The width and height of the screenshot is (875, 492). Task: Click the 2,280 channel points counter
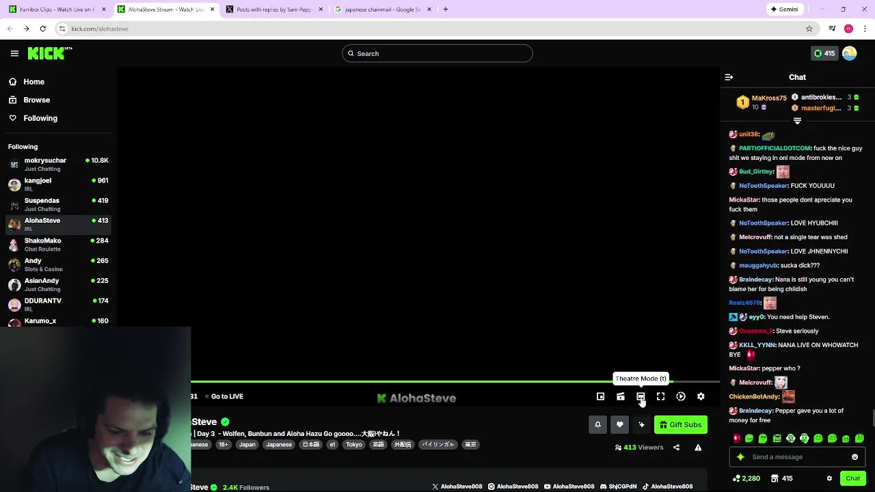click(746, 478)
